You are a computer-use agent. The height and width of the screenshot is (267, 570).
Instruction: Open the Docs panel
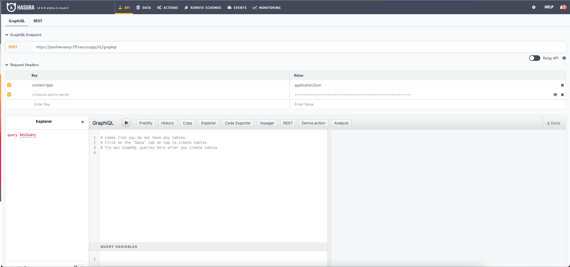[554, 123]
